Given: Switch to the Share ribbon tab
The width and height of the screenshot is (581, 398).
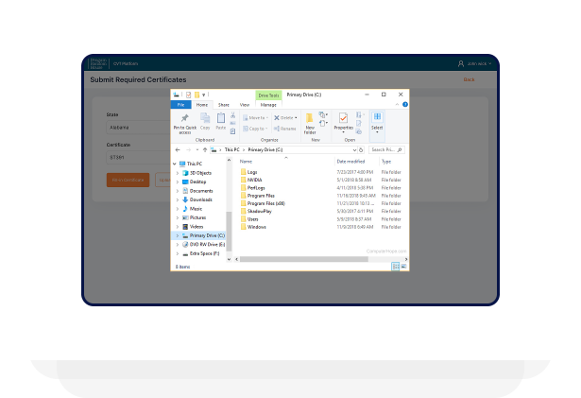Looking at the screenshot, I should pyautogui.click(x=224, y=105).
